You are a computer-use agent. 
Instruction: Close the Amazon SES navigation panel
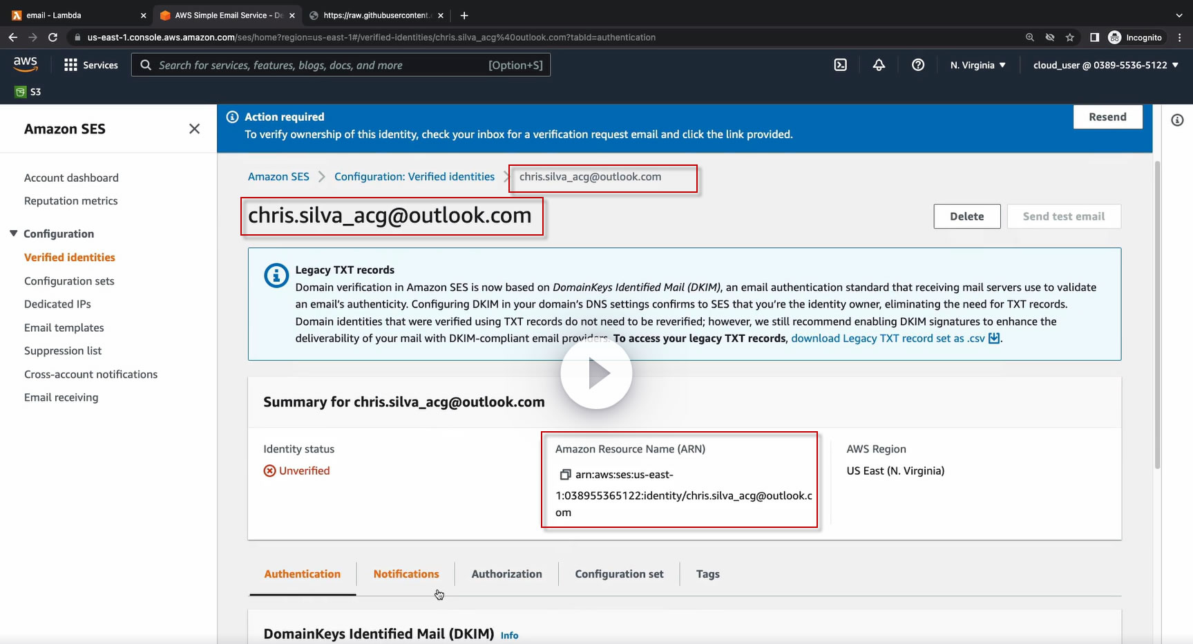194,129
